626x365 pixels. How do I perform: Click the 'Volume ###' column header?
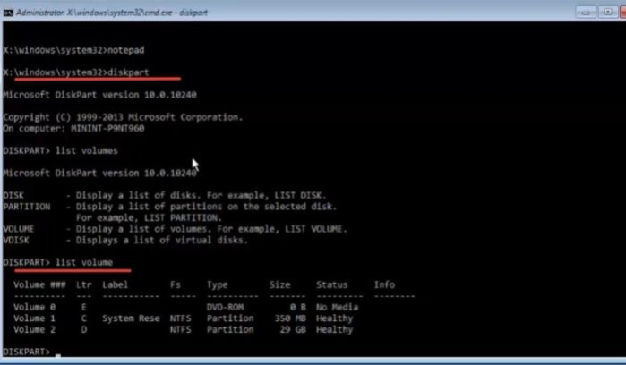pos(39,284)
